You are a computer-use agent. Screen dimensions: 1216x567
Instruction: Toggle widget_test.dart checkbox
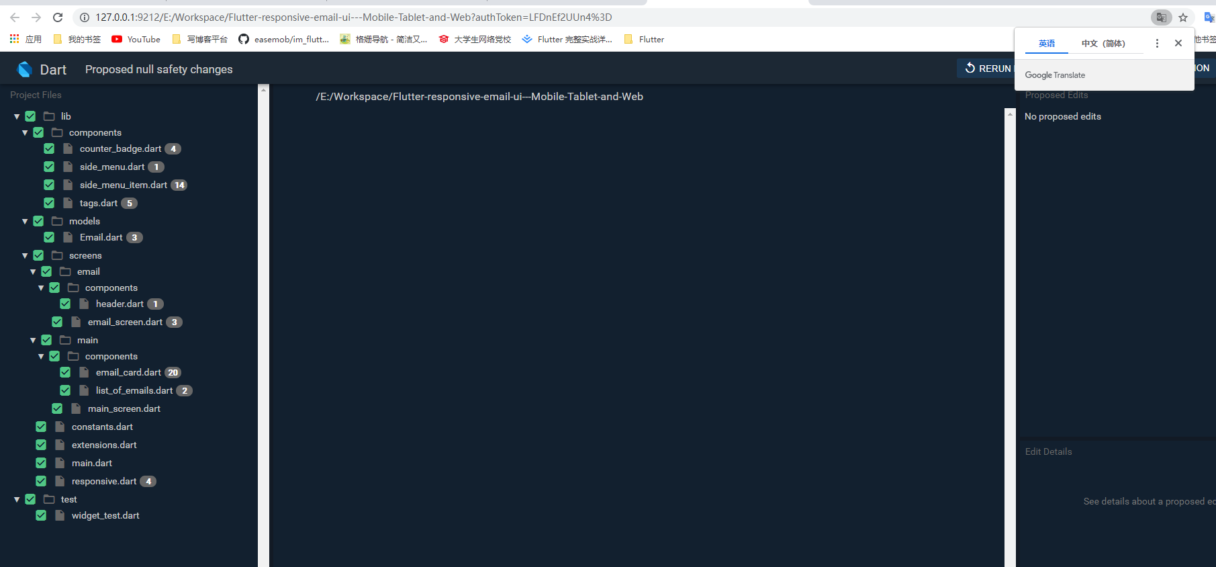tap(41, 515)
